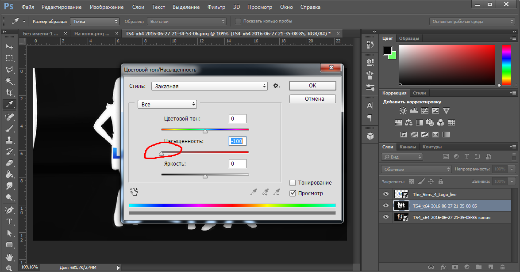
Task: Create a new layer from Layers panel
Action: 490,267
